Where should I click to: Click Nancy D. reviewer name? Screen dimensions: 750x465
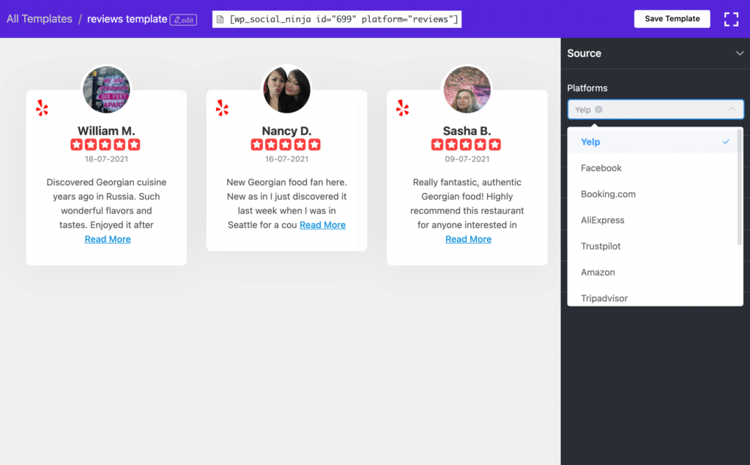click(286, 131)
